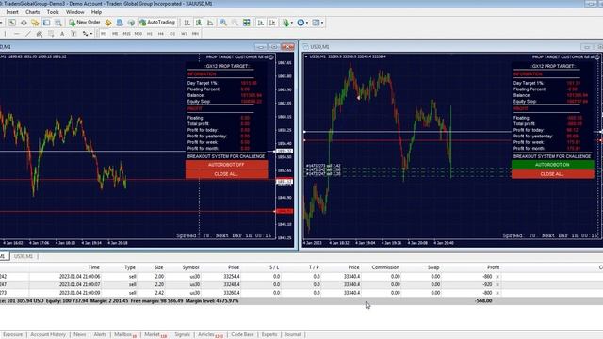This screenshot has height=339, width=603.
Task: Tile chart windows with grid icon
Action: (247, 23)
